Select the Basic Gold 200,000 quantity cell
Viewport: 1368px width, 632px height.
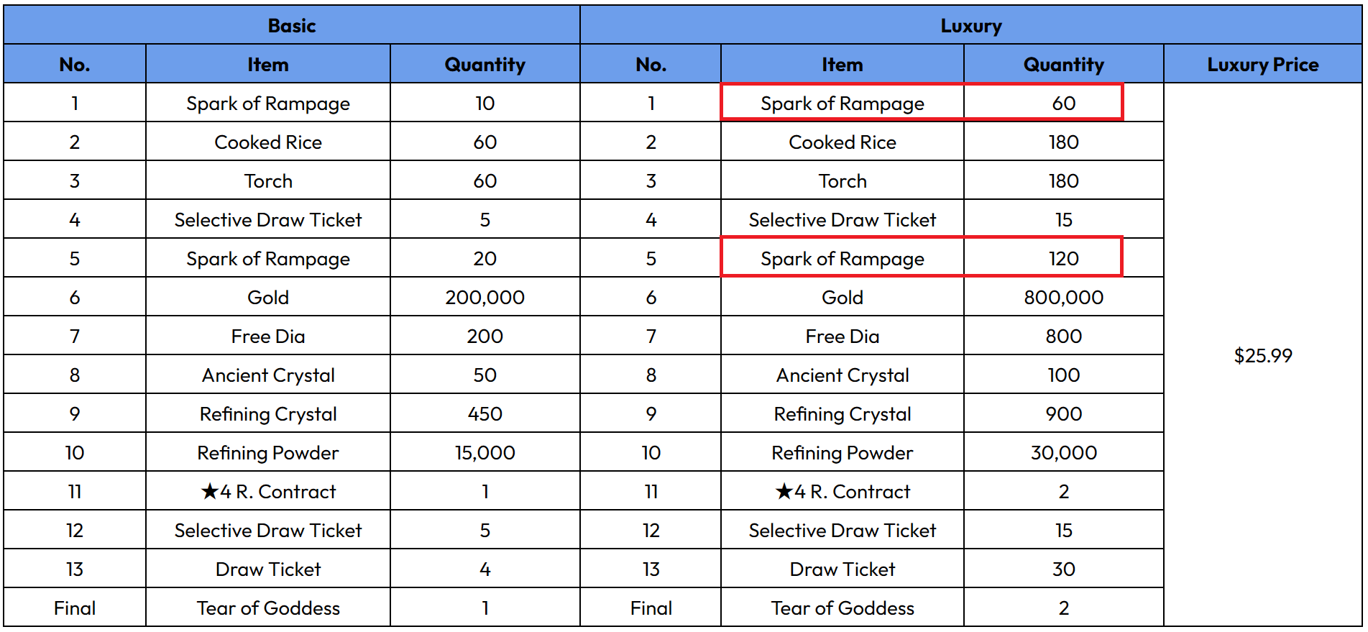click(485, 297)
